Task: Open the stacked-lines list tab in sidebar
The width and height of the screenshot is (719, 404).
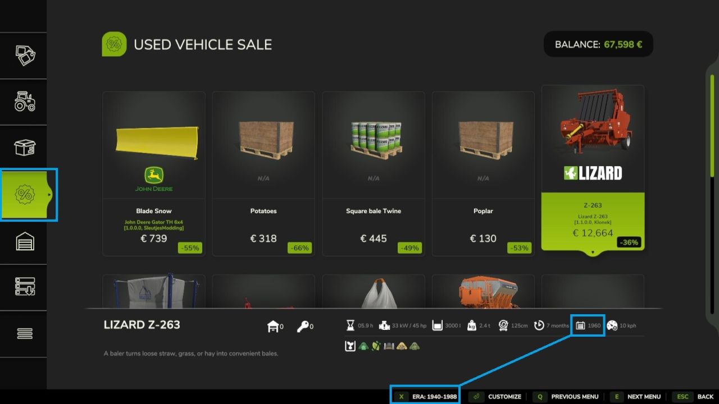Action: coord(25,334)
